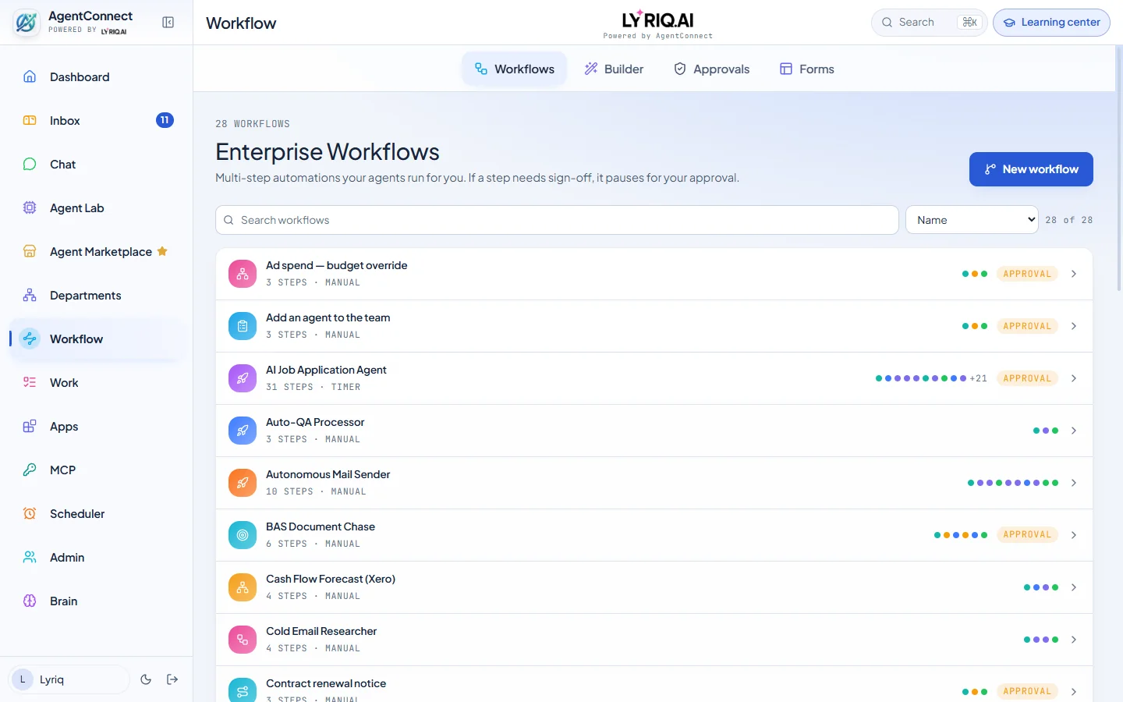The image size is (1123, 702).
Task: Expand the Auto-QA Processor row chevron
Action: (x=1074, y=431)
